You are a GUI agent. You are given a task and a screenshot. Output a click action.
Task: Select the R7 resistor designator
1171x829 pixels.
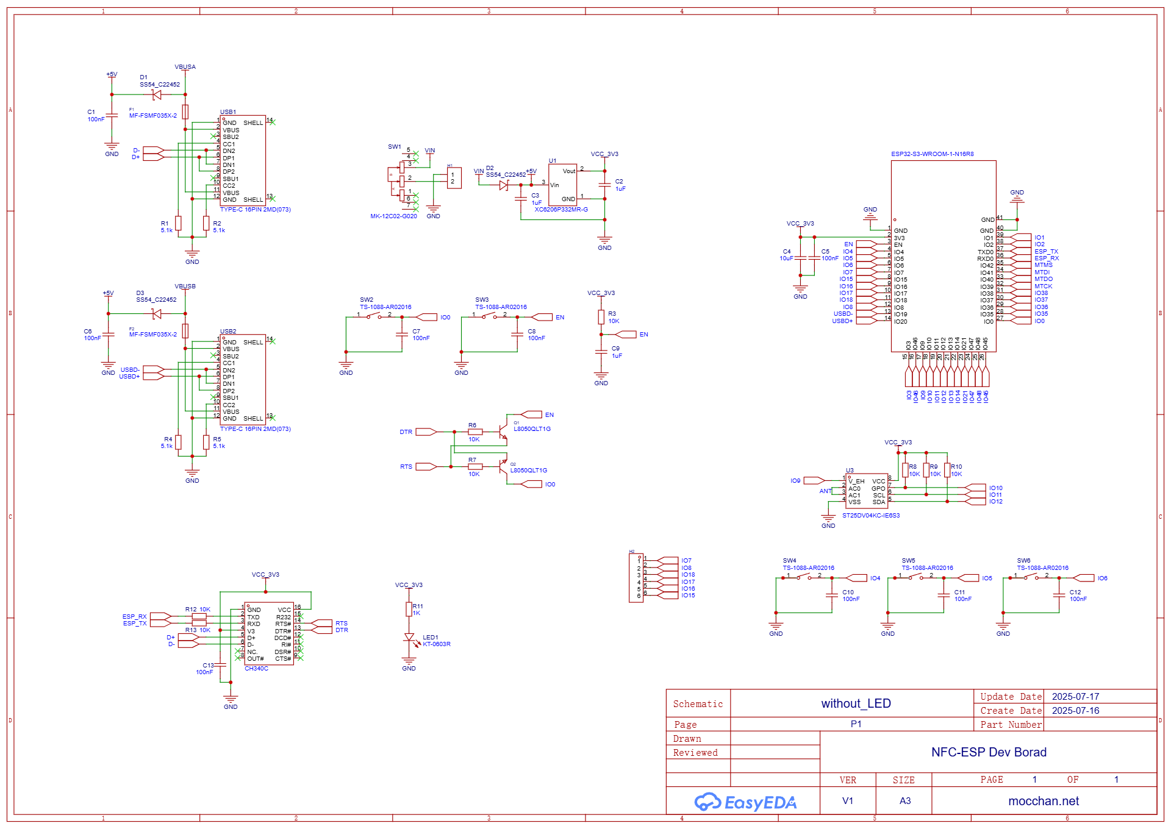point(472,460)
